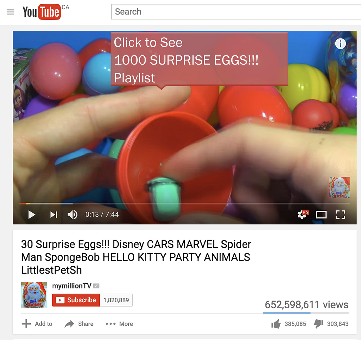Open the 1000 Surprise Eggs playlist annotation
This screenshot has height=340, width=361.
coord(200,59)
